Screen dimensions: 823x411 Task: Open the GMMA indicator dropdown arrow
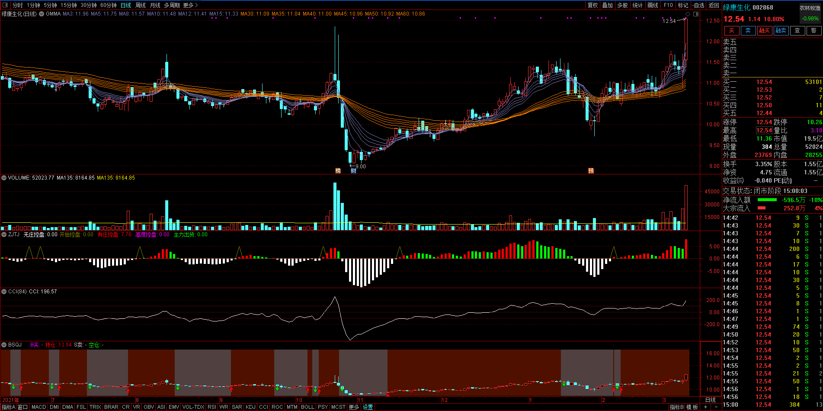tap(42, 14)
